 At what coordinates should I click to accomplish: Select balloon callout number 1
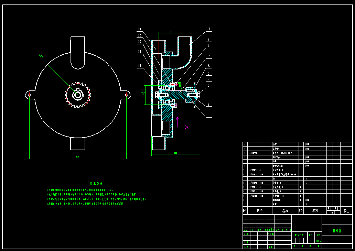point(209,114)
